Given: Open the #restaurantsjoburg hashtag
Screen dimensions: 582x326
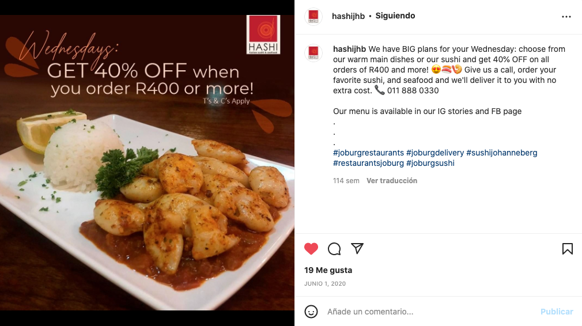Looking at the screenshot, I should pyautogui.click(x=368, y=163).
